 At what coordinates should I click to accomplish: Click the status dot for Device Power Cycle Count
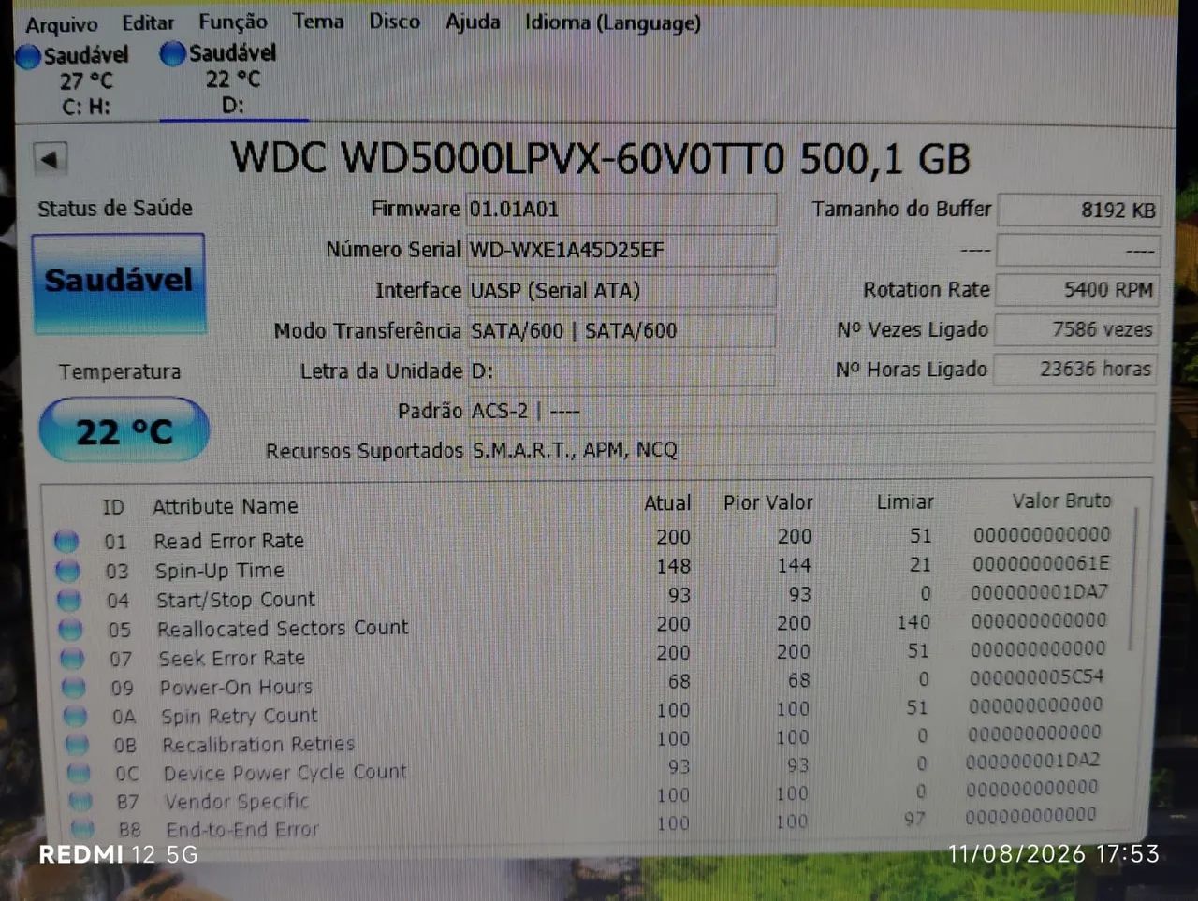80,774
